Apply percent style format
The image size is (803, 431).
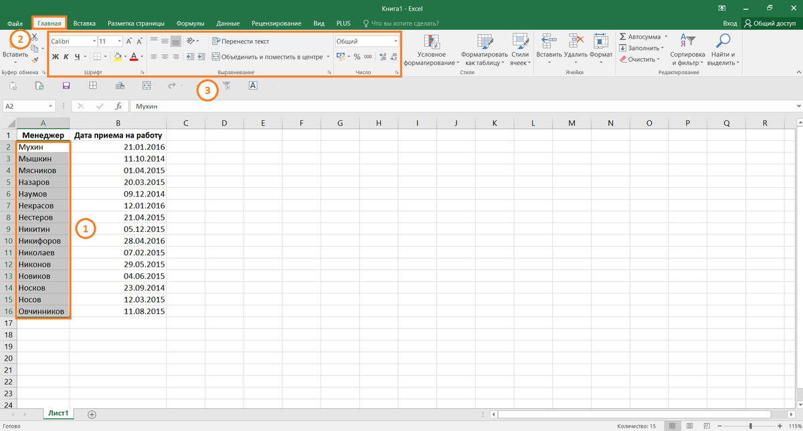point(357,57)
